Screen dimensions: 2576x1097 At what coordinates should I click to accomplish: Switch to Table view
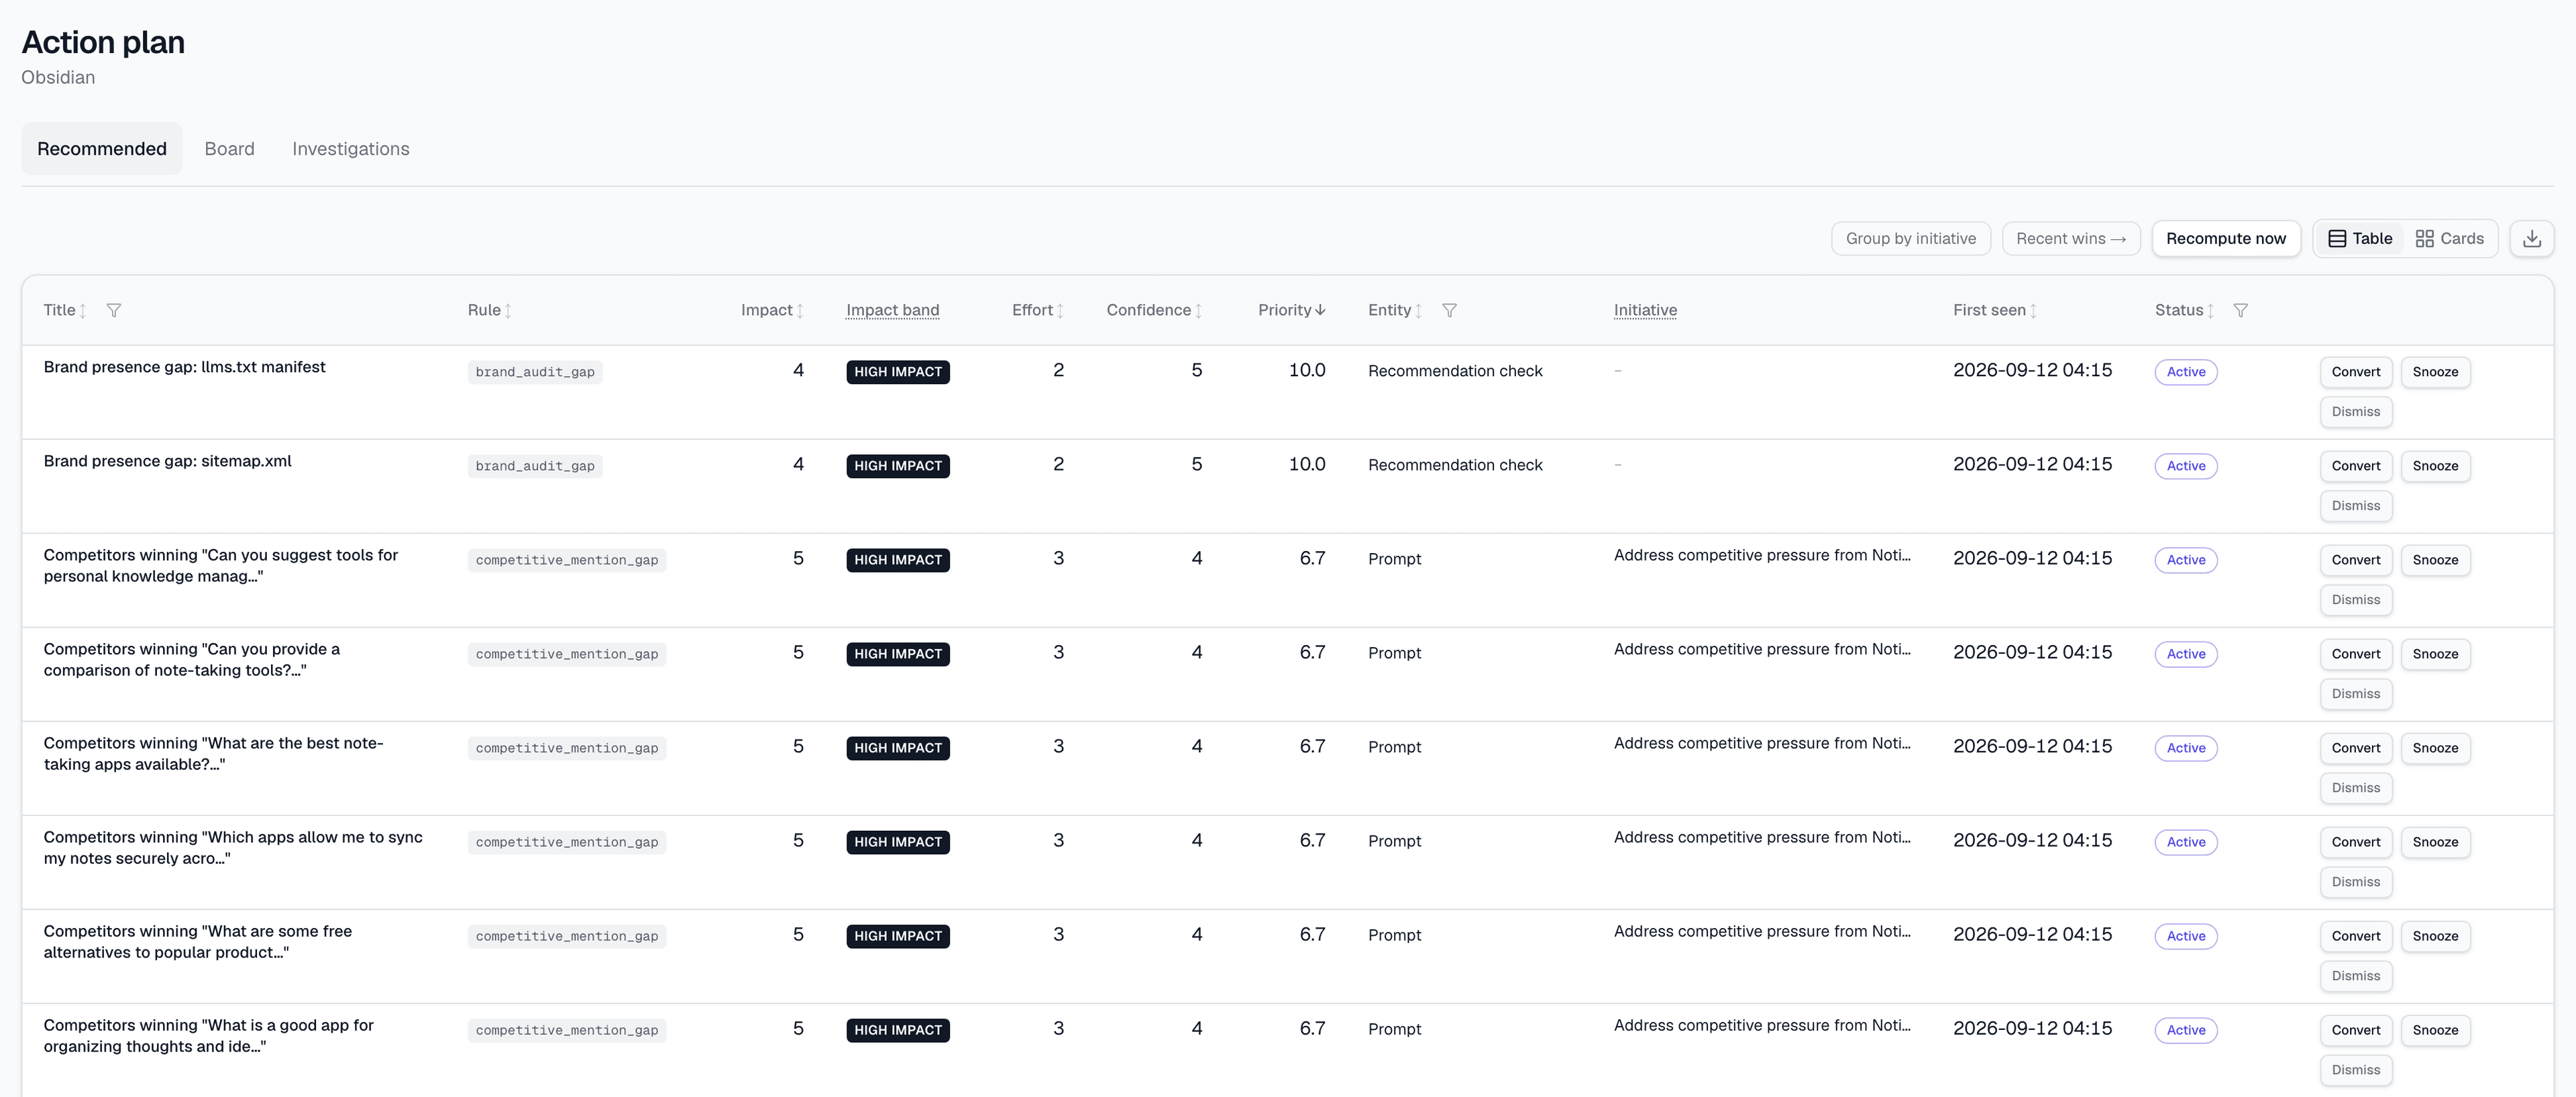pos(2360,238)
